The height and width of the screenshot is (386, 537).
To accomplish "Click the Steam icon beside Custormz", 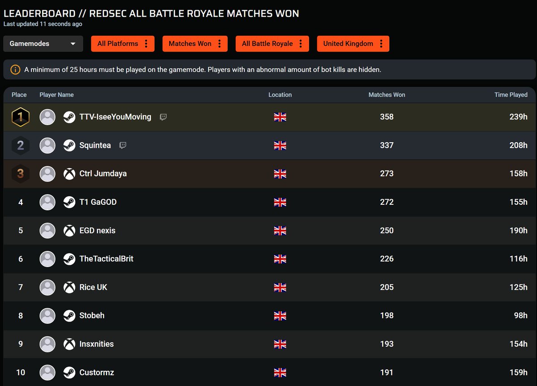I will click(x=69, y=372).
